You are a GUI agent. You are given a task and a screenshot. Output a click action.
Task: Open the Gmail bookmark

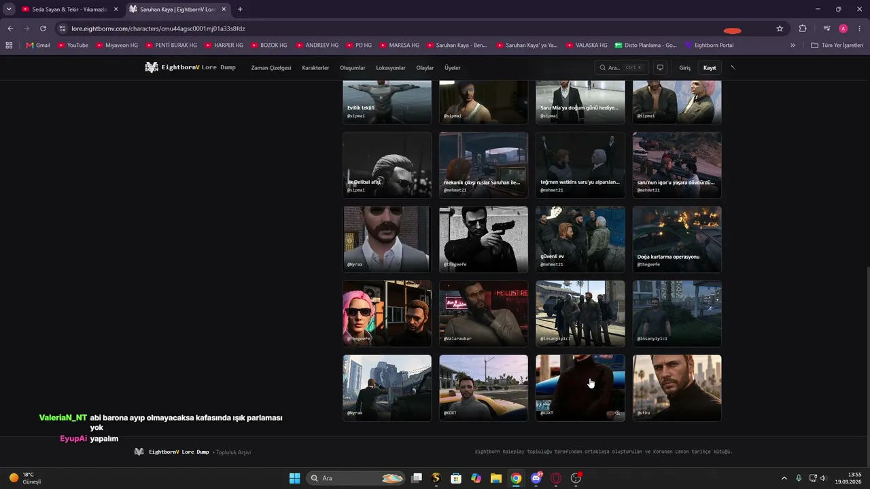[x=38, y=46]
